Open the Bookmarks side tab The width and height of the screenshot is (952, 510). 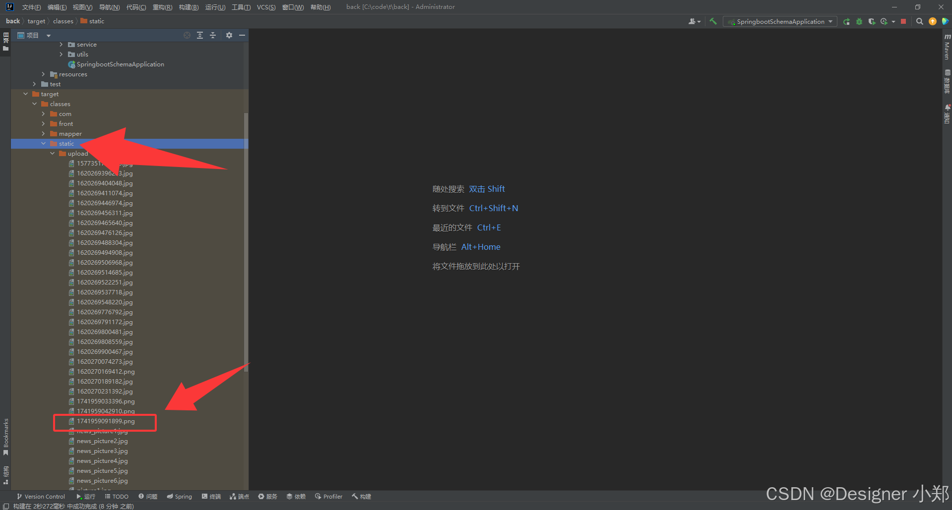coord(6,437)
